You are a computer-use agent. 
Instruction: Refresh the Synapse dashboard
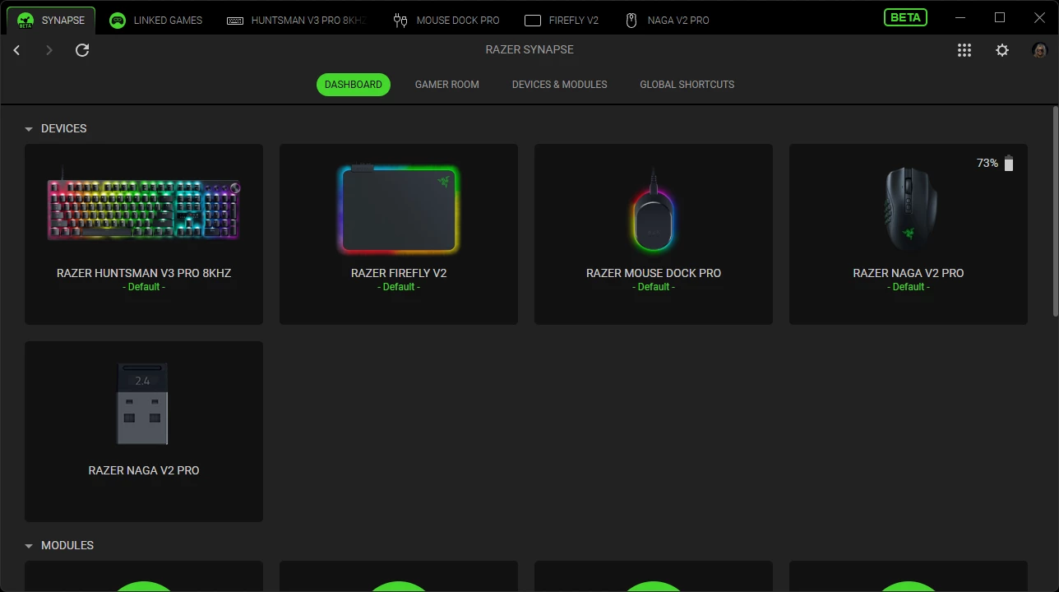(x=82, y=50)
